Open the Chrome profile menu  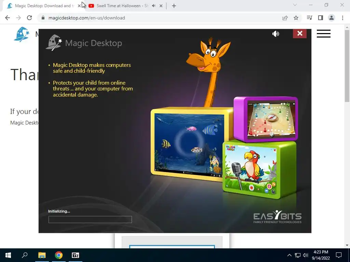point(332,18)
